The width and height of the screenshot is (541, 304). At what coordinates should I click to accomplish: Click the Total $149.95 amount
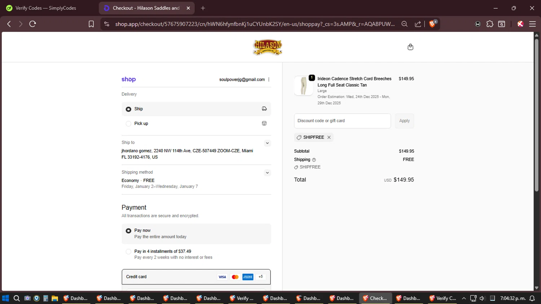point(404,180)
